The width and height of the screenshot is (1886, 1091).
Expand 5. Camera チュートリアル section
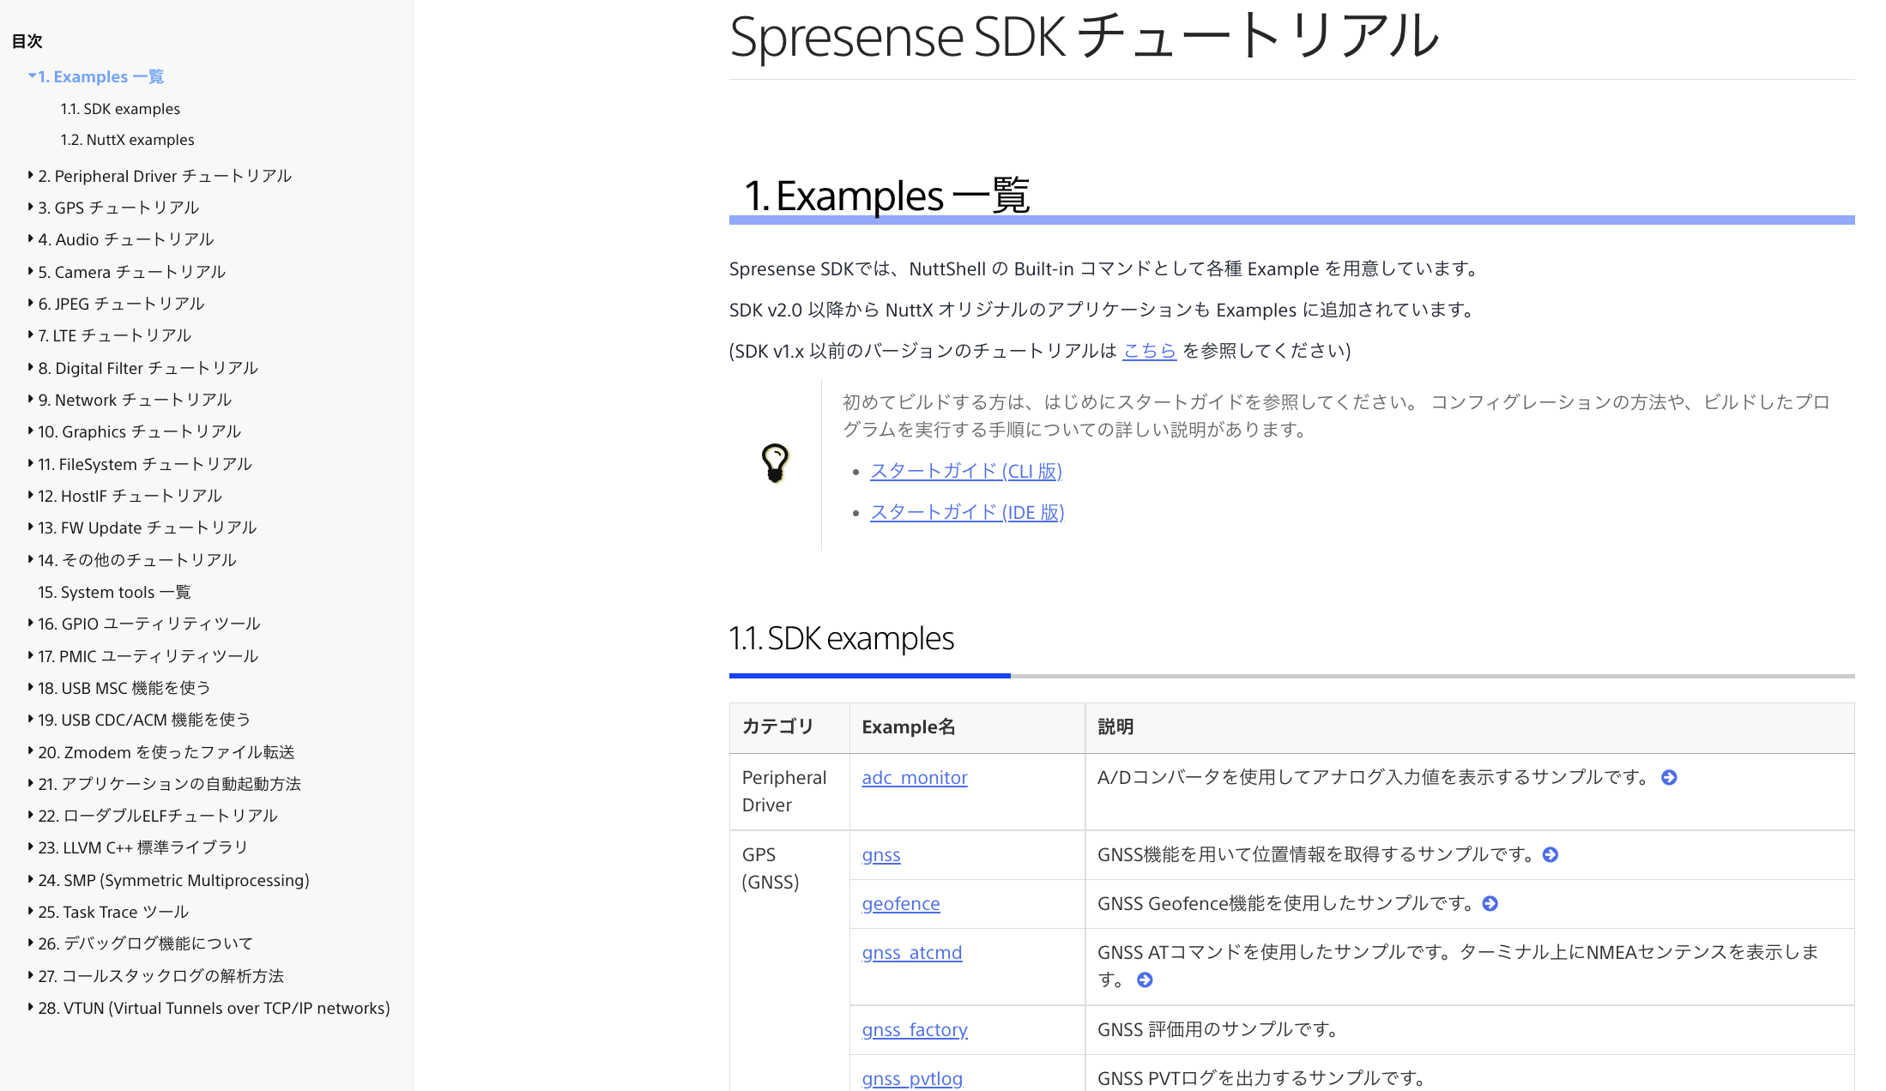click(x=30, y=271)
